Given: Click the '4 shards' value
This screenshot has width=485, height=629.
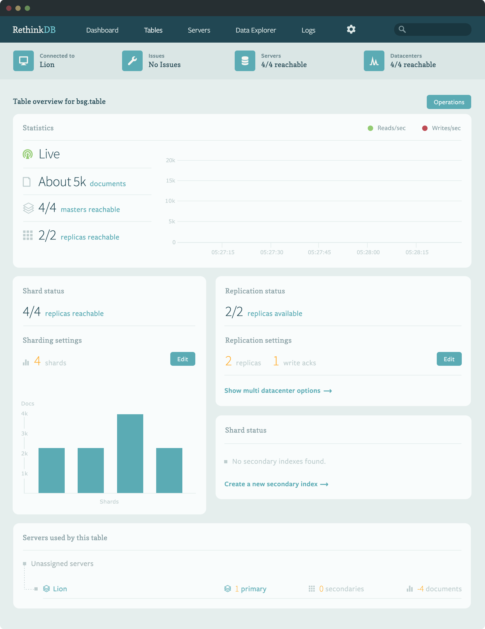Looking at the screenshot, I should [50, 361].
